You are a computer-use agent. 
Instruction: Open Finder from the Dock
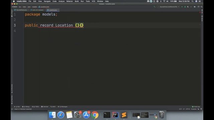(x=52, y=115)
